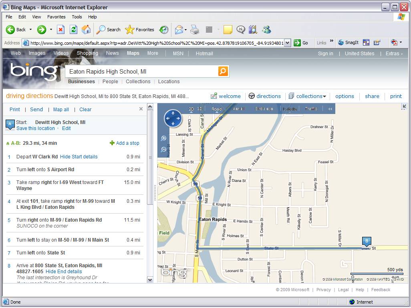The height and width of the screenshot is (308, 411).
Task: Open the Help menu
Action: 92,17
